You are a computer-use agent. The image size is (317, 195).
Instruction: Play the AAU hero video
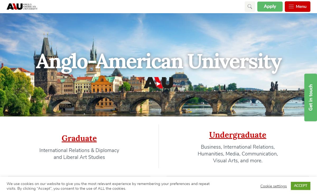click(158, 83)
